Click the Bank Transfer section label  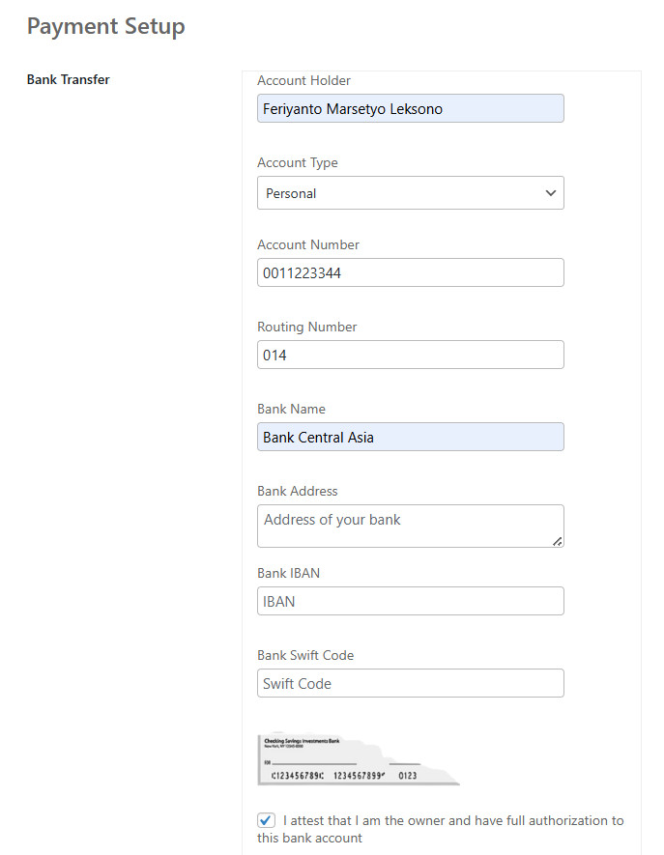point(69,79)
